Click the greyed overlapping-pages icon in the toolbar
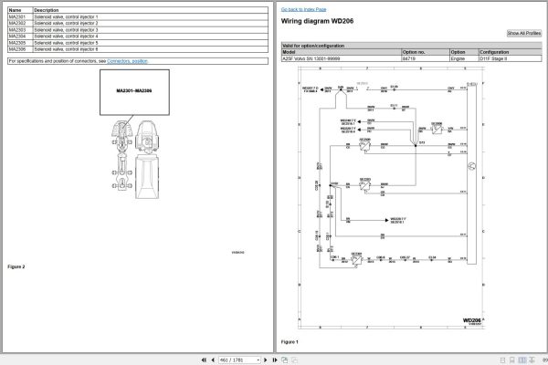 tap(295, 360)
